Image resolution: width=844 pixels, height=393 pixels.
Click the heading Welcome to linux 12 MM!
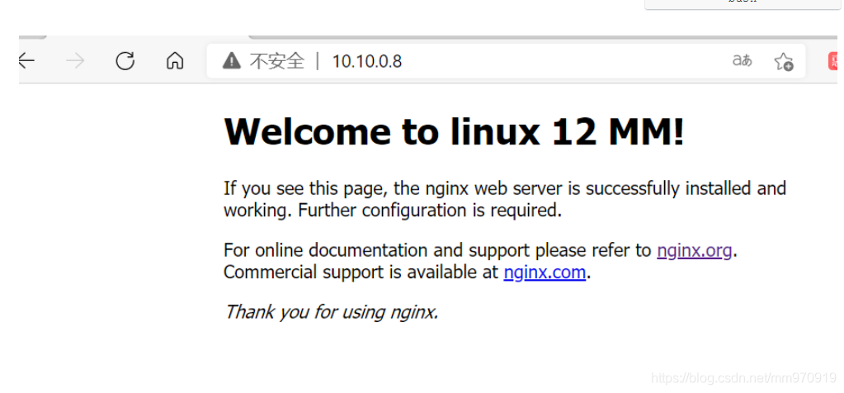tap(454, 131)
